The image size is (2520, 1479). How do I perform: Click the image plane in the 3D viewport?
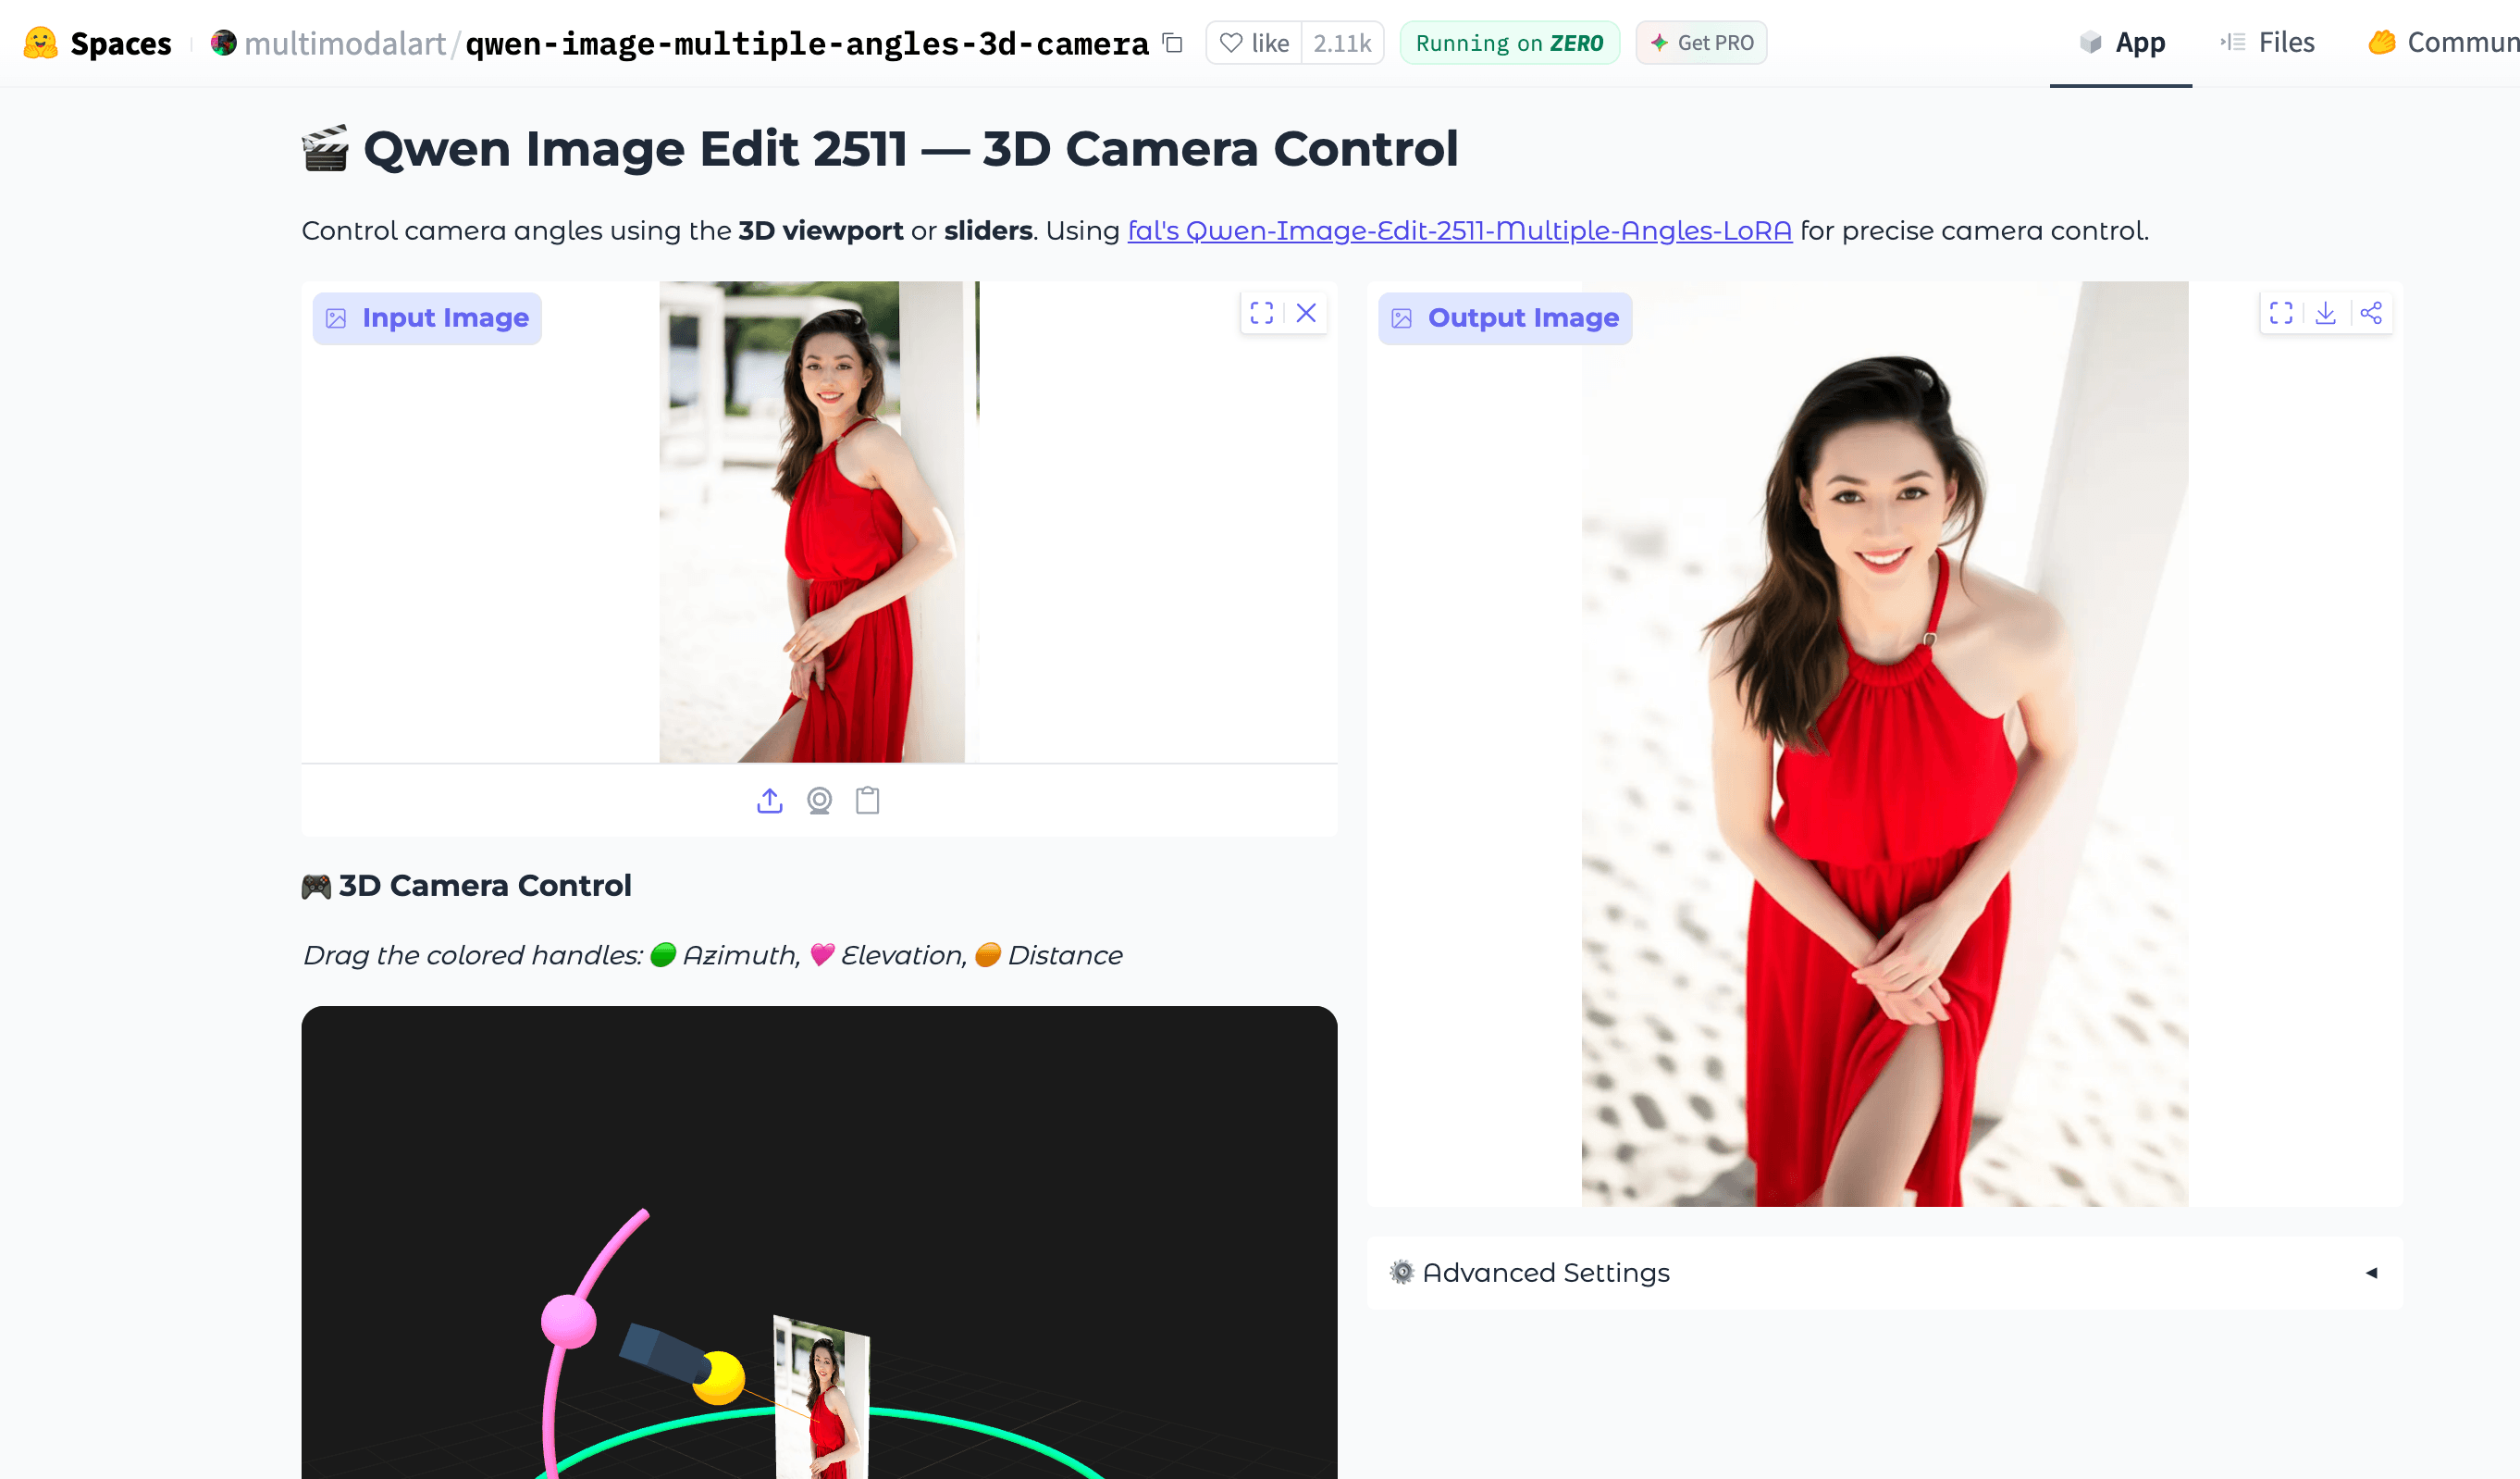[823, 1401]
